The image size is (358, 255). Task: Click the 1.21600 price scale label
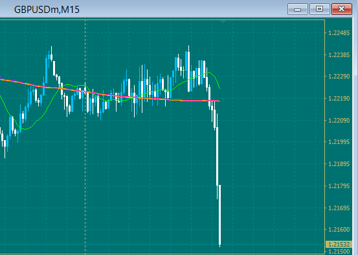tap(339, 230)
